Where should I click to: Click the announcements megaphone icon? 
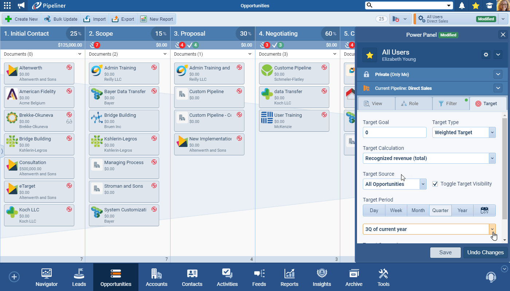tap(21, 5)
